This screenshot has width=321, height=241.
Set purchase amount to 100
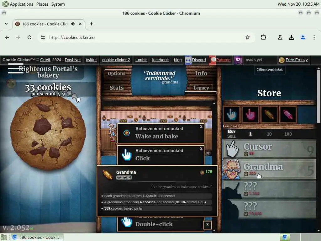(x=288, y=134)
